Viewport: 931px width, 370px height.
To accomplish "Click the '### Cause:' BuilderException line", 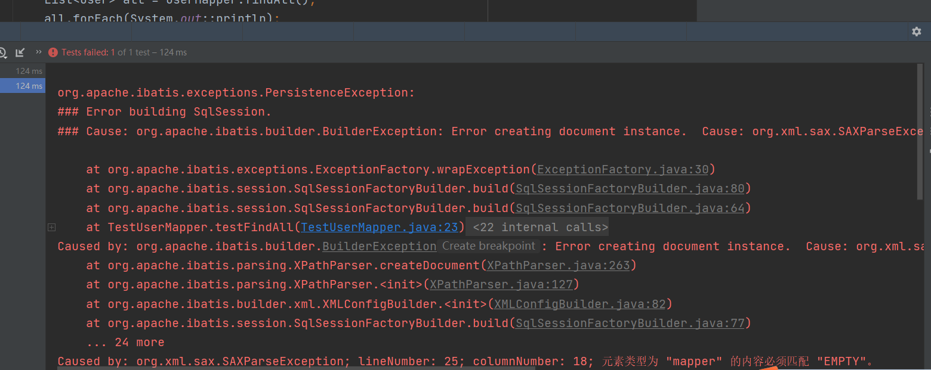I will point(491,131).
